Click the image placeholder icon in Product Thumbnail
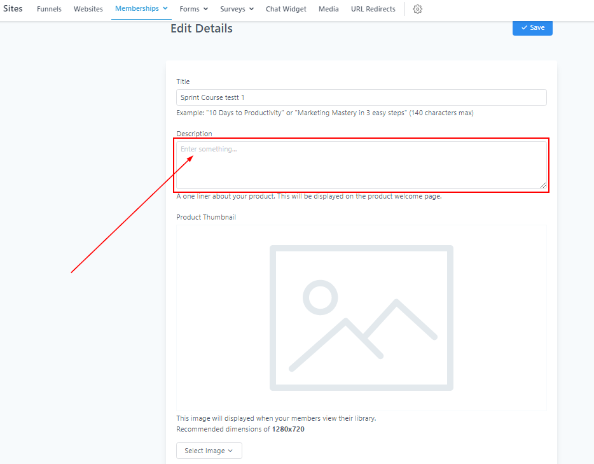594x464 pixels. tap(361, 318)
